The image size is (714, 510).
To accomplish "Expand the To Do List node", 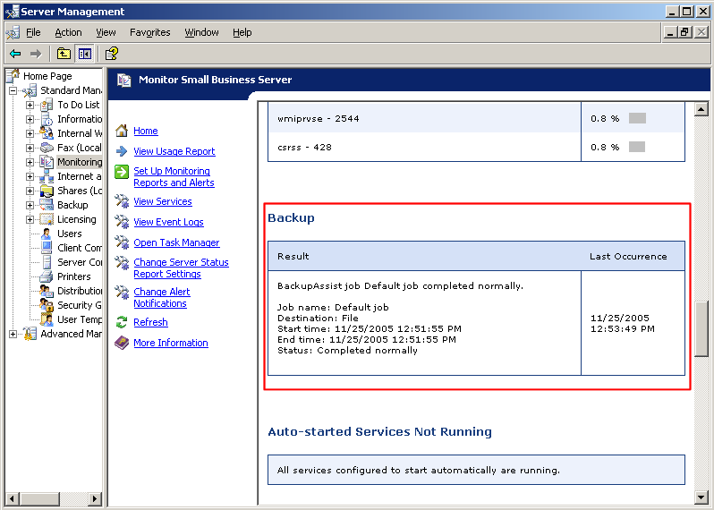I will click(x=30, y=105).
